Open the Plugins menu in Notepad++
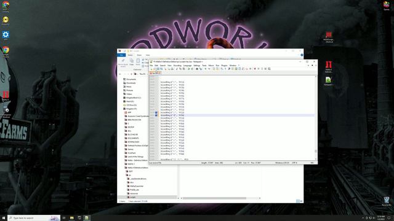The image size is (394, 221). (x=224, y=66)
